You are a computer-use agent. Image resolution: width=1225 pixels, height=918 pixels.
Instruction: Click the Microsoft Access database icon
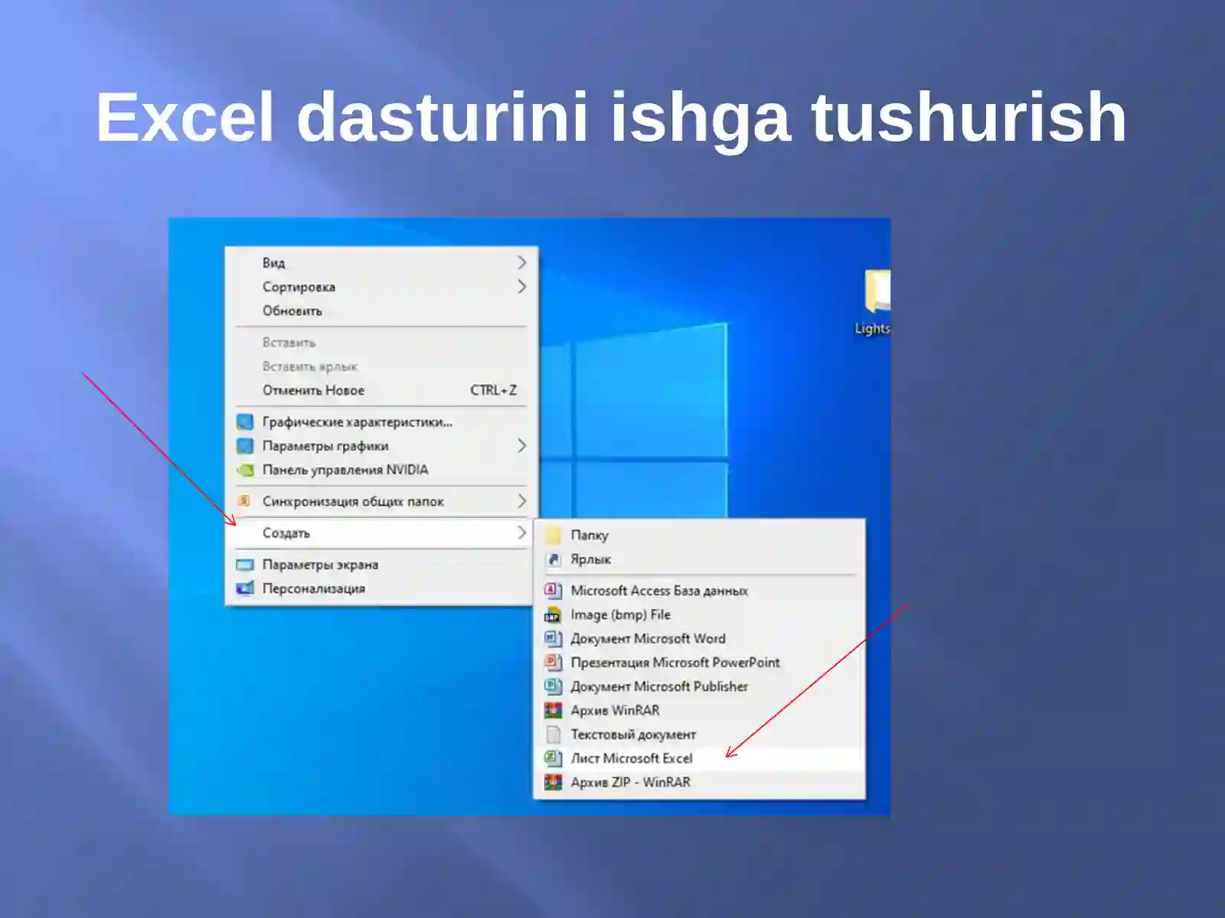[x=553, y=591]
